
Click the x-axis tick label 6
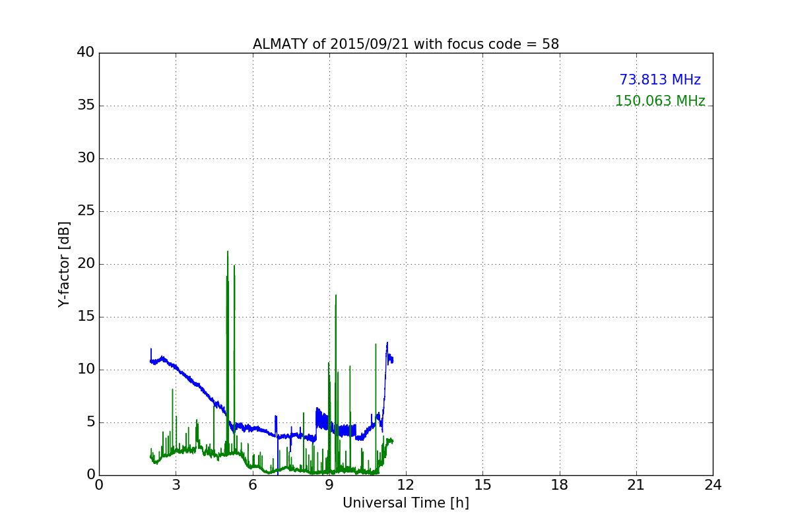253,484
